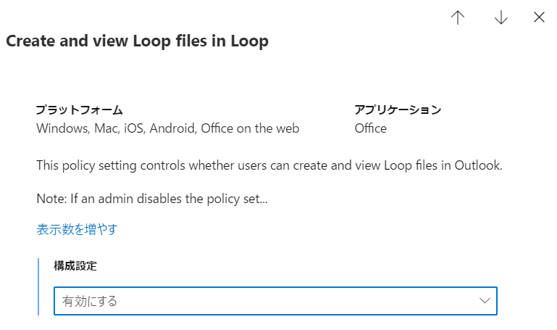Go to next policy with down arrow
The image size is (557, 330).
(501, 18)
